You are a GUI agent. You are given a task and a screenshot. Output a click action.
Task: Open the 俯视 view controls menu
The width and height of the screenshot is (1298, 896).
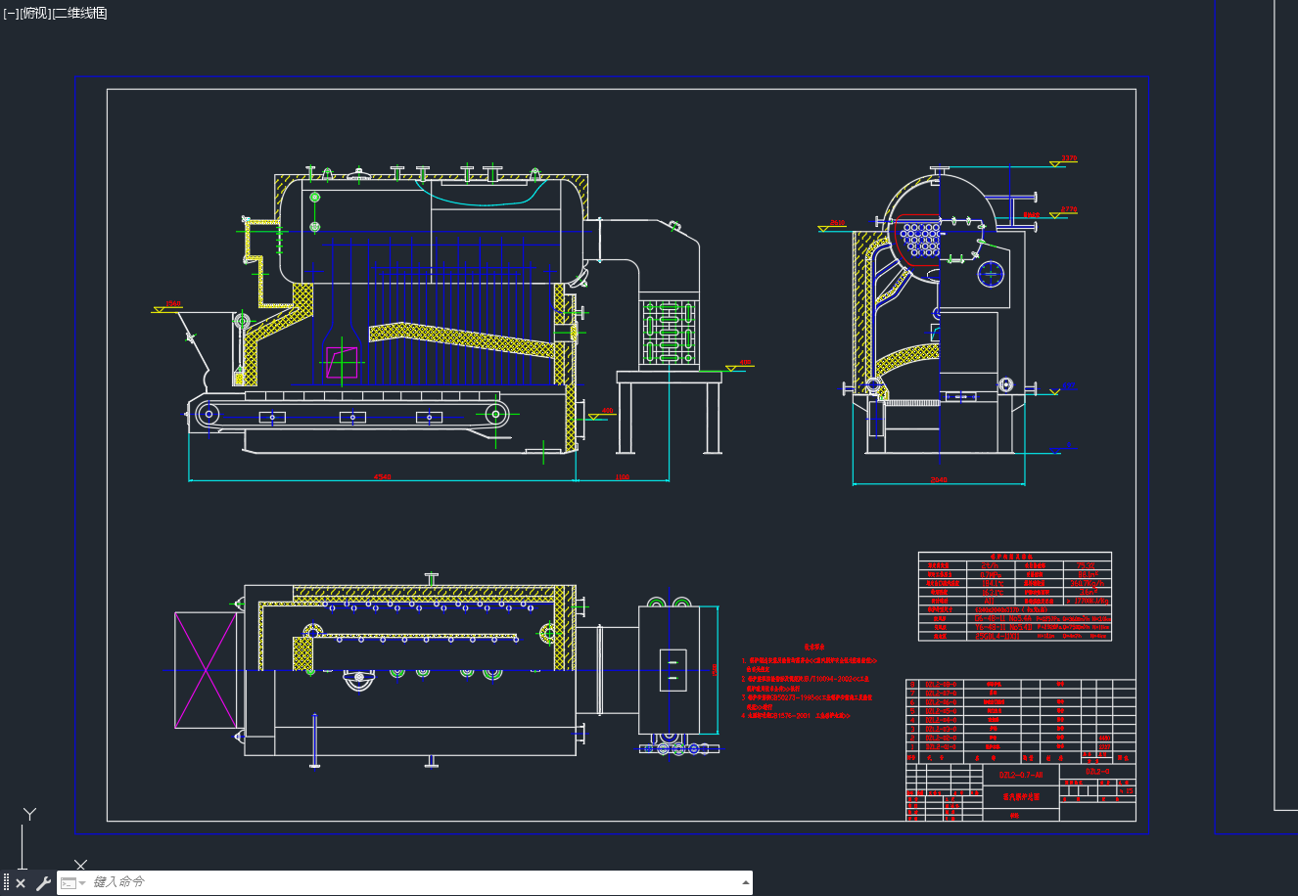(x=34, y=13)
